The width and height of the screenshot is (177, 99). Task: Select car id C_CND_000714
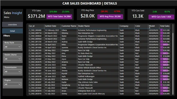(35, 33)
